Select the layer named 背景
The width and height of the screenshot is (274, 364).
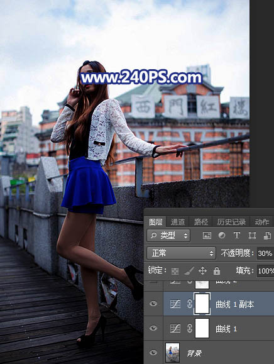tap(194, 353)
